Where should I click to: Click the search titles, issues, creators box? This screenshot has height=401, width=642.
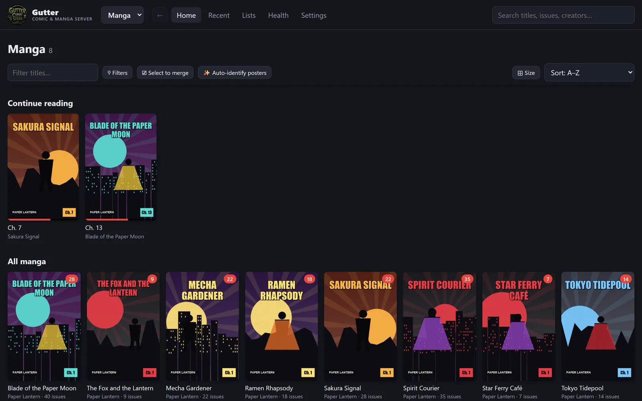point(563,15)
